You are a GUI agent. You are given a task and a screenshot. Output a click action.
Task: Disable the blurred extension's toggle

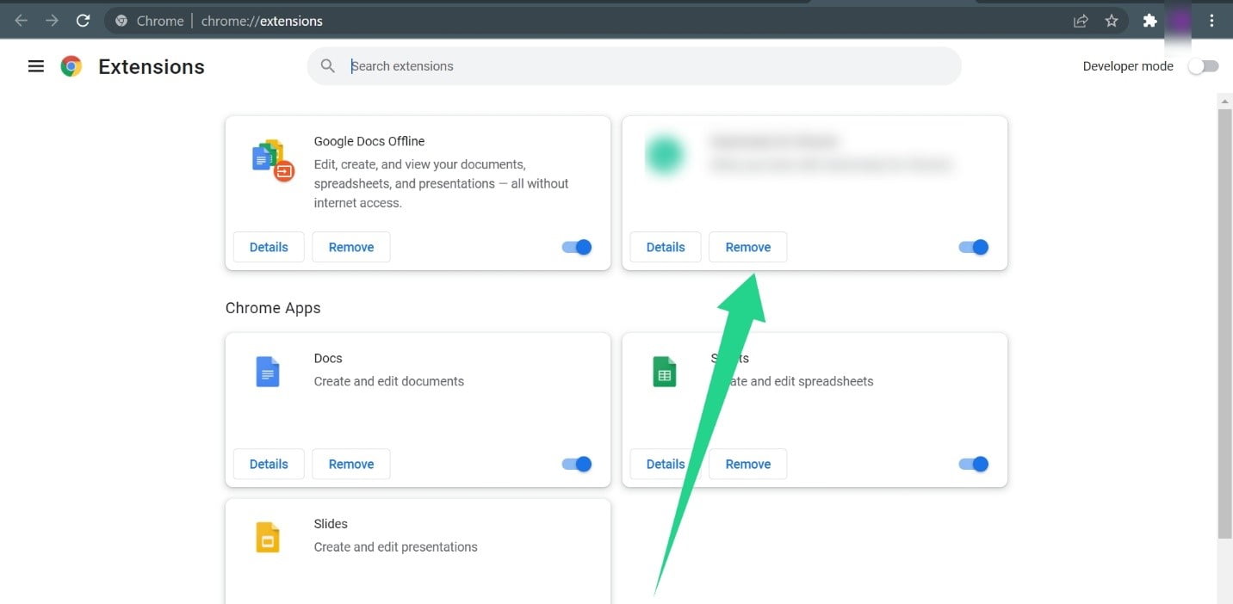click(x=974, y=247)
